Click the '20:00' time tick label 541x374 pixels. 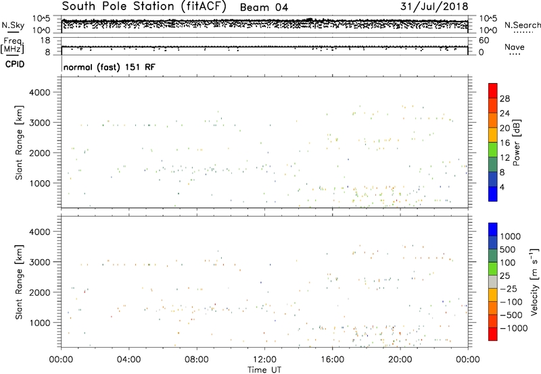click(400, 360)
